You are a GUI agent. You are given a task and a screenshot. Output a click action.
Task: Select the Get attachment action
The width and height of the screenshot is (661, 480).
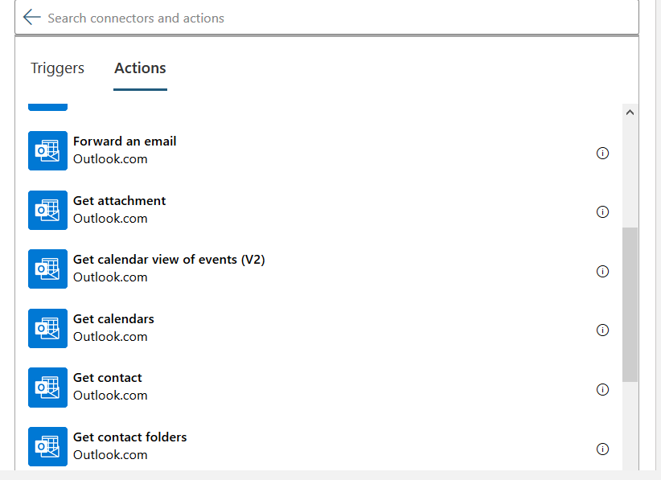point(119,201)
